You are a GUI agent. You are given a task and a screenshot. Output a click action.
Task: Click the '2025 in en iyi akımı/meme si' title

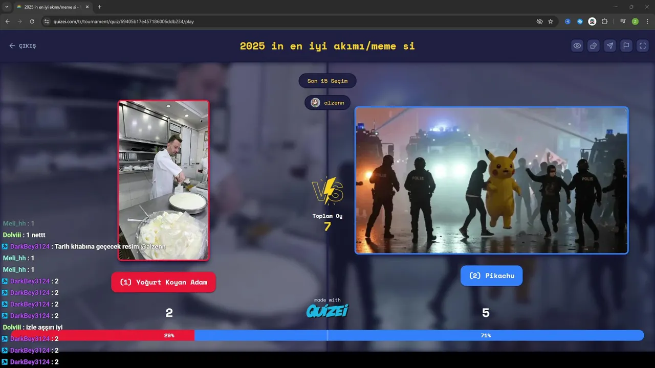[x=327, y=45]
